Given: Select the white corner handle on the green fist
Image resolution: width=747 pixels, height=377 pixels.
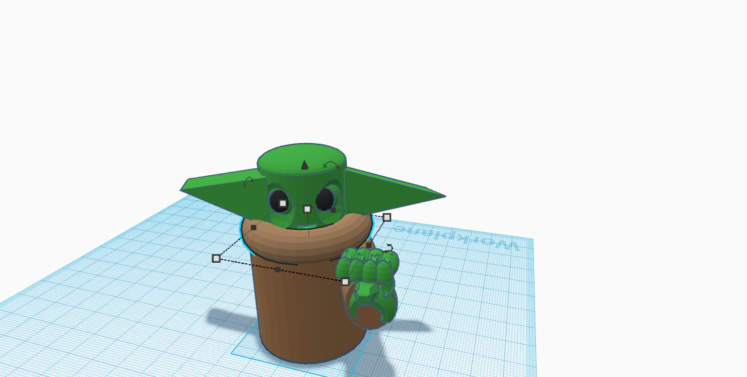Looking at the screenshot, I should tap(345, 282).
